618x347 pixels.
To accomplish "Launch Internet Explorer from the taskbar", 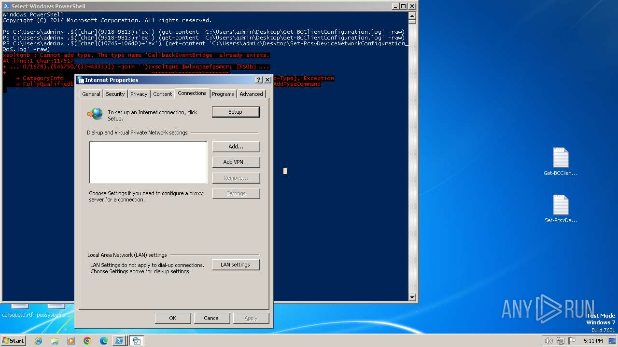I will pos(38,341).
